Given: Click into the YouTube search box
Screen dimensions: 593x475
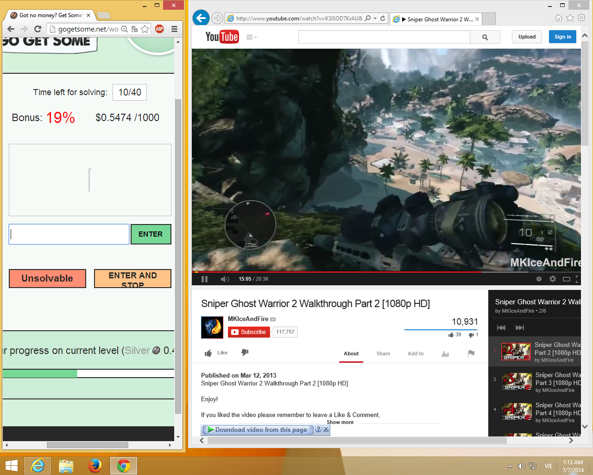Looking at the screenshot, I should click(x=384, y=37).
